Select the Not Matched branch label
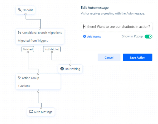158x124 pixels. coord(52,49)
